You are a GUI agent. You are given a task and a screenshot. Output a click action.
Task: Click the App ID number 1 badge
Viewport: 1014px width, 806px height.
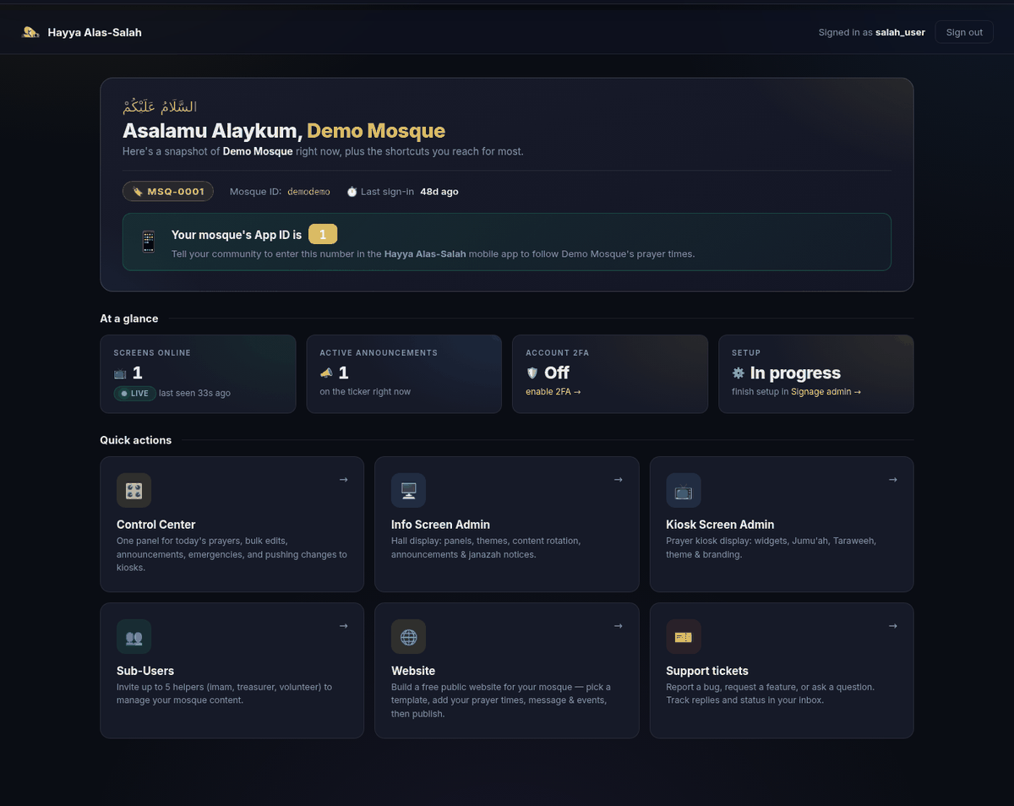[x=323, y=235]
